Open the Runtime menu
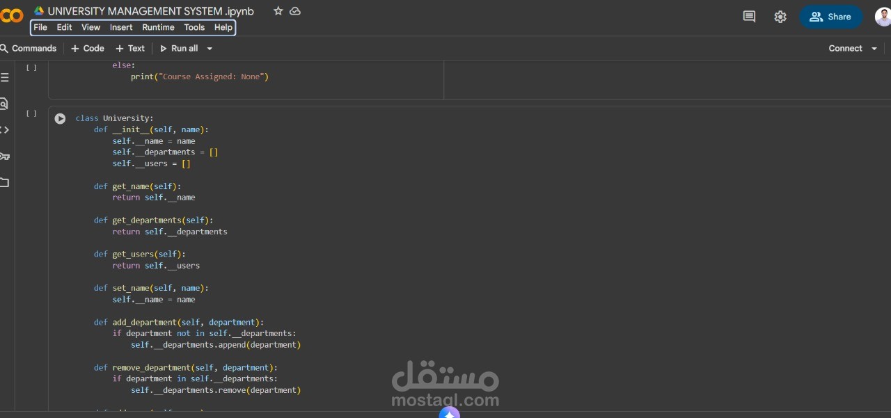891x418 pixels. (x=158, y=27)
